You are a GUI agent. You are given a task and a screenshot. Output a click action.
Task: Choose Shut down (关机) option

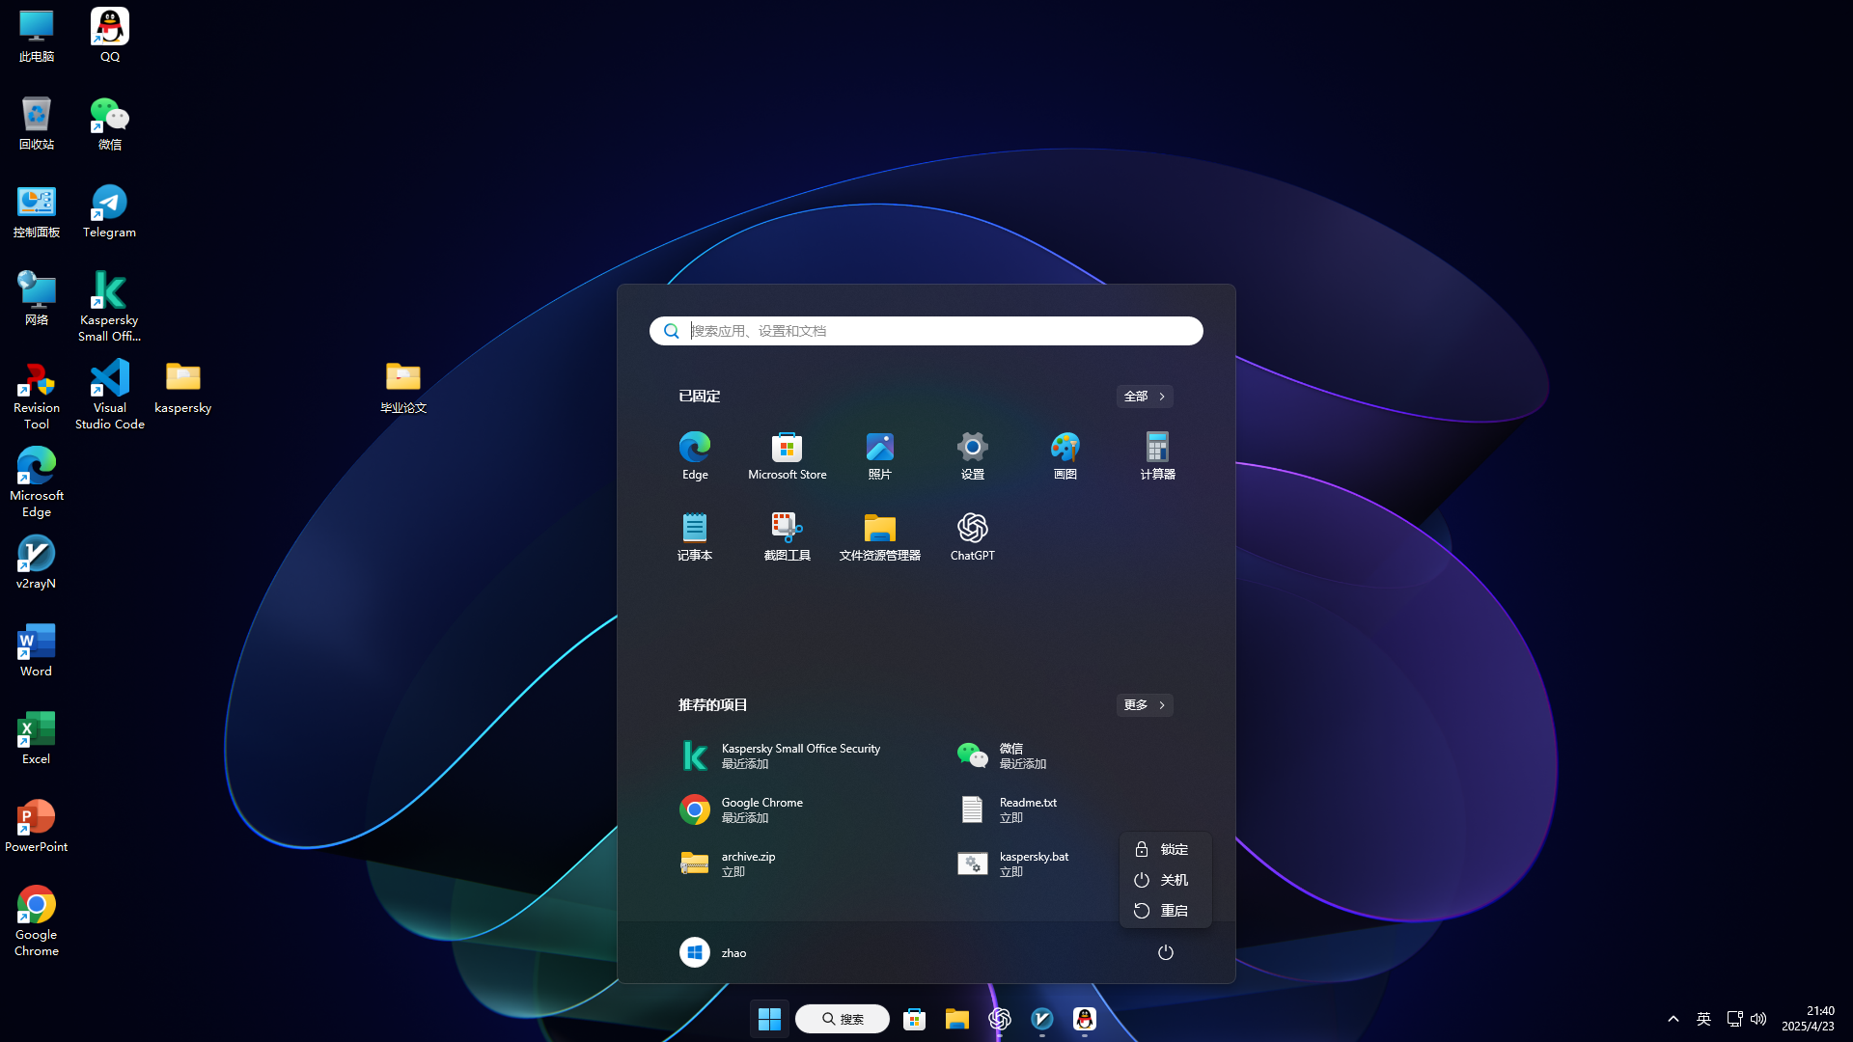(1165, 880)
